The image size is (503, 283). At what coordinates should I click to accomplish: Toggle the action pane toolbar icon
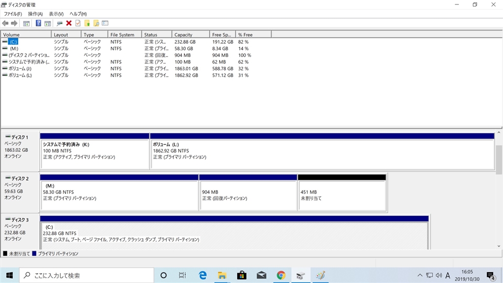click(48, 23)
